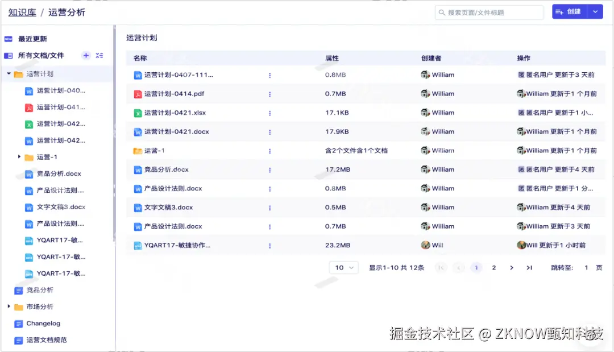Click the folder icon of 运营-1 table row
Screen dimensions: 614x352
(x=138, y=151)
